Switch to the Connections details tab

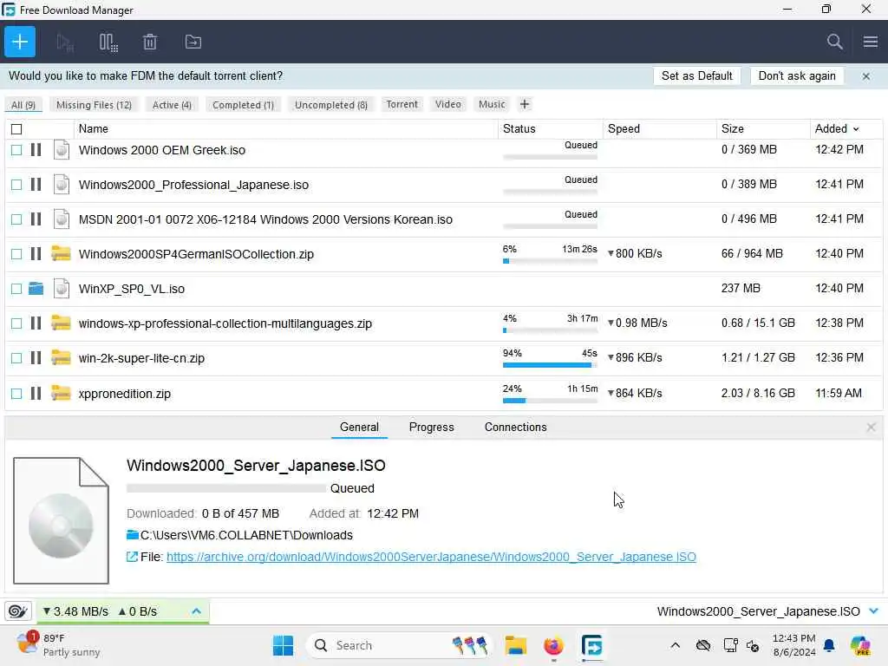click(515, 427)
